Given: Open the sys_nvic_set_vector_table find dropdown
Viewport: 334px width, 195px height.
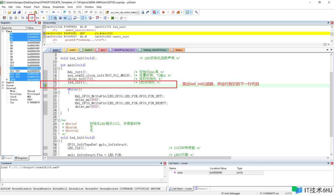Looking at the screenshot, I should (138, 12).
